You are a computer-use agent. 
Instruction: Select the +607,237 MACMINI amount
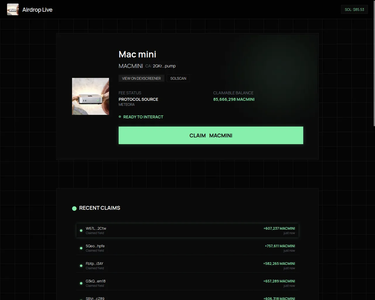point(279,229)
